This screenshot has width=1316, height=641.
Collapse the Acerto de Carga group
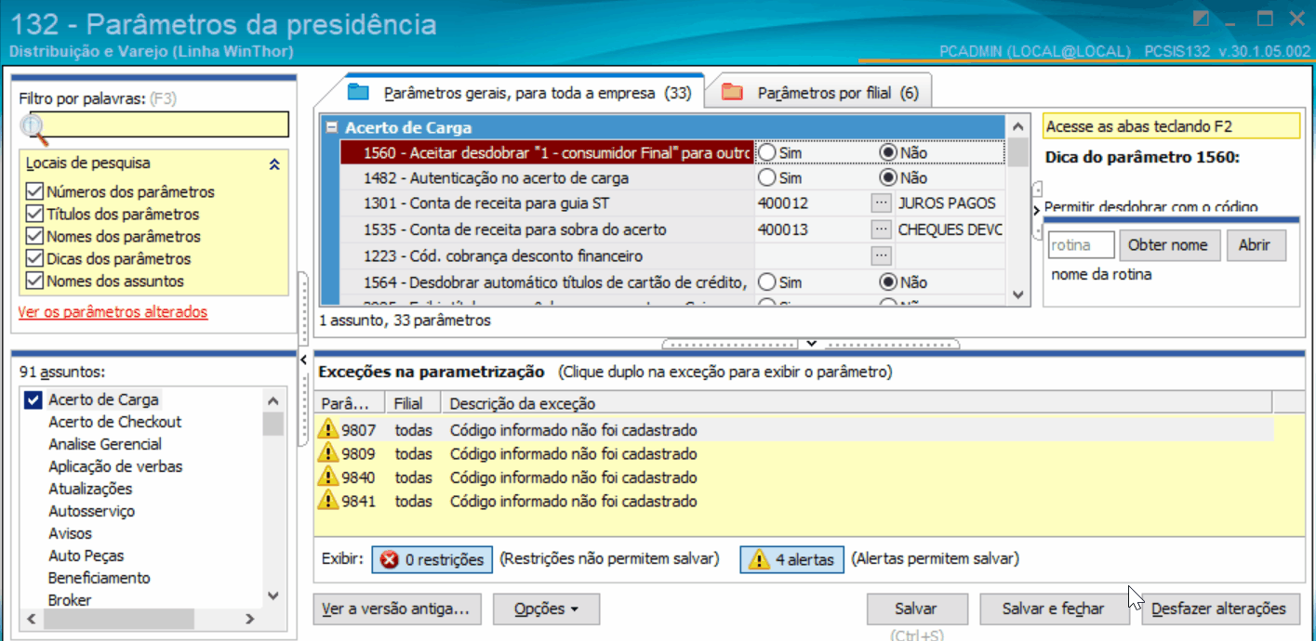(332, 128)
